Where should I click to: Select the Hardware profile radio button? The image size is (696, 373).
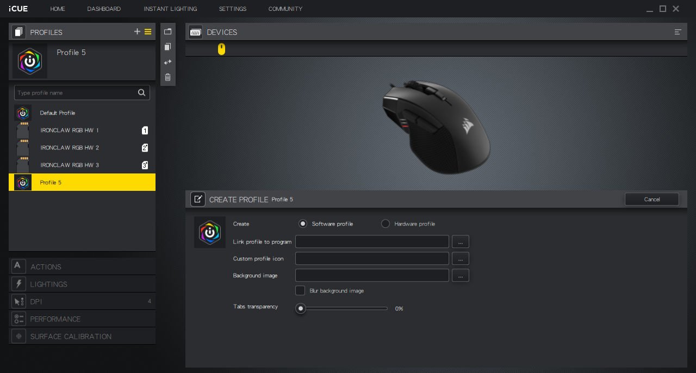[x=386, y=223]
